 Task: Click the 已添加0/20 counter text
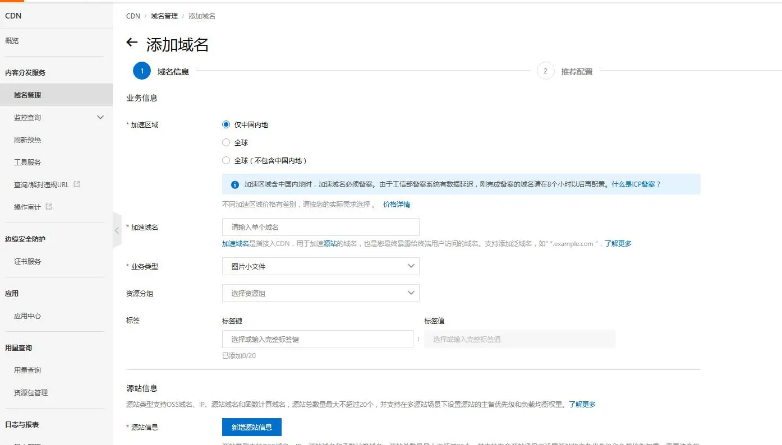click(x=239, y=356)
